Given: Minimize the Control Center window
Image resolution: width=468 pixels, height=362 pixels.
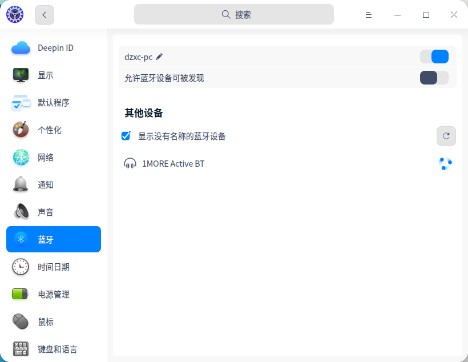Looking at the screenshot, I should pos(397,15).
